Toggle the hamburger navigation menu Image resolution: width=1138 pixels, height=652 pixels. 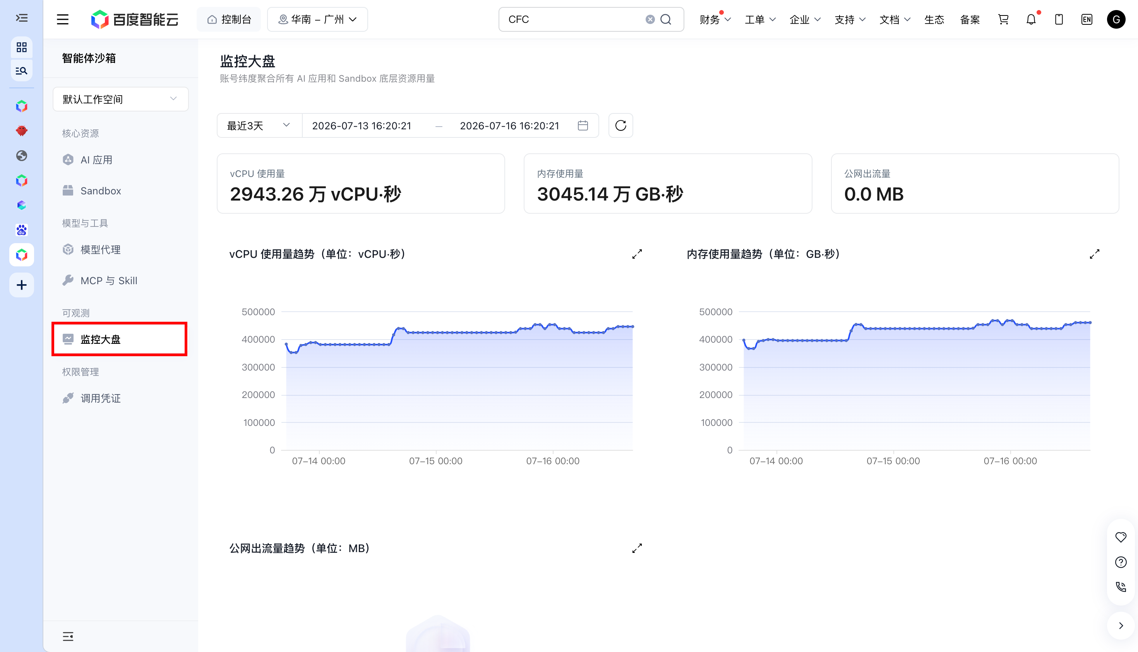[x=63, y=19]
